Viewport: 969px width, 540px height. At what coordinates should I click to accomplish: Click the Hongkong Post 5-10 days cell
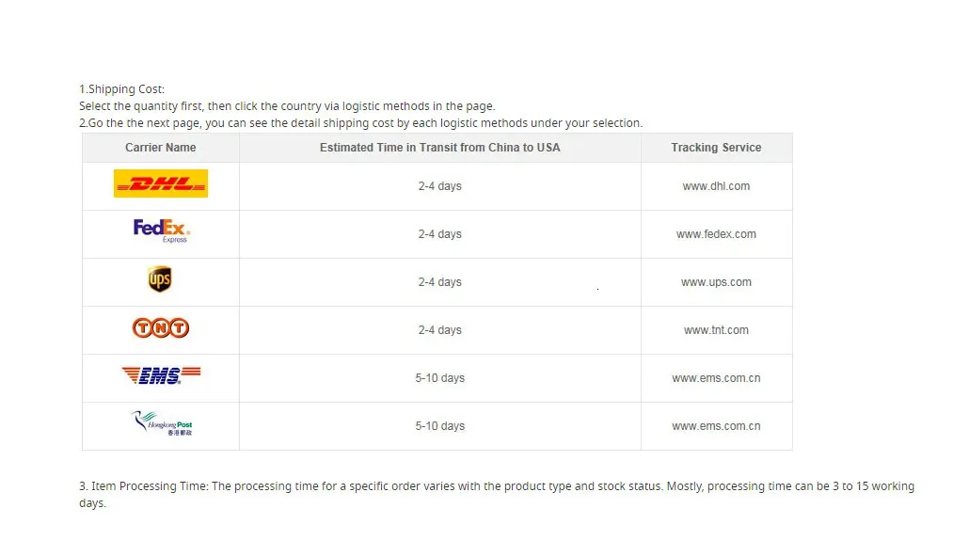[440, 426]
